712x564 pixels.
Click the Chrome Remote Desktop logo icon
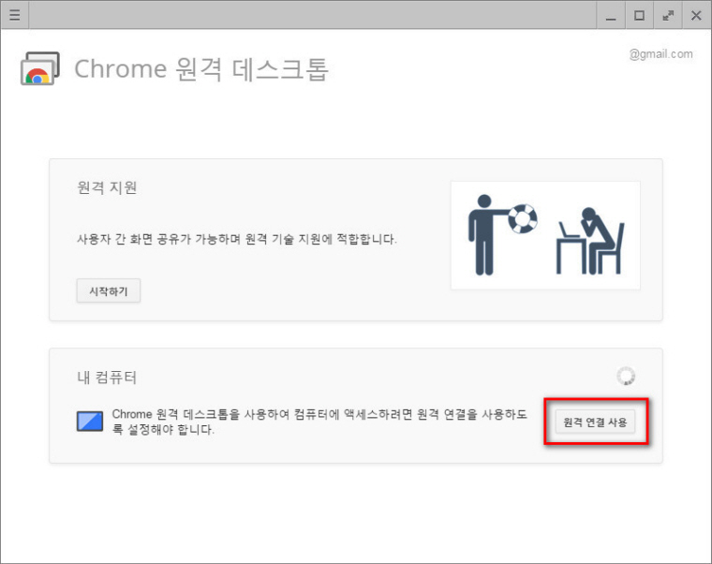40,68
